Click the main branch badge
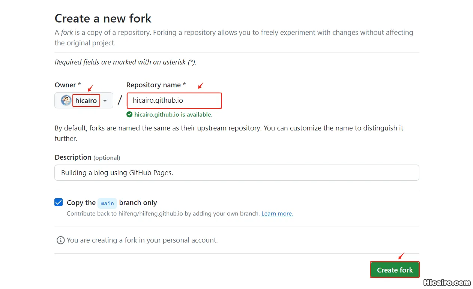 click(107, 203)
